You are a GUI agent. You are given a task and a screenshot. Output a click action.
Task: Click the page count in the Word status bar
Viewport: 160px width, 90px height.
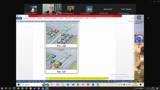click(x=21, y=81)
